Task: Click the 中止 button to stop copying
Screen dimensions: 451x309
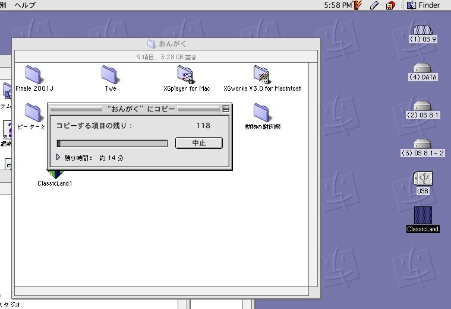Action: [199, 143]
